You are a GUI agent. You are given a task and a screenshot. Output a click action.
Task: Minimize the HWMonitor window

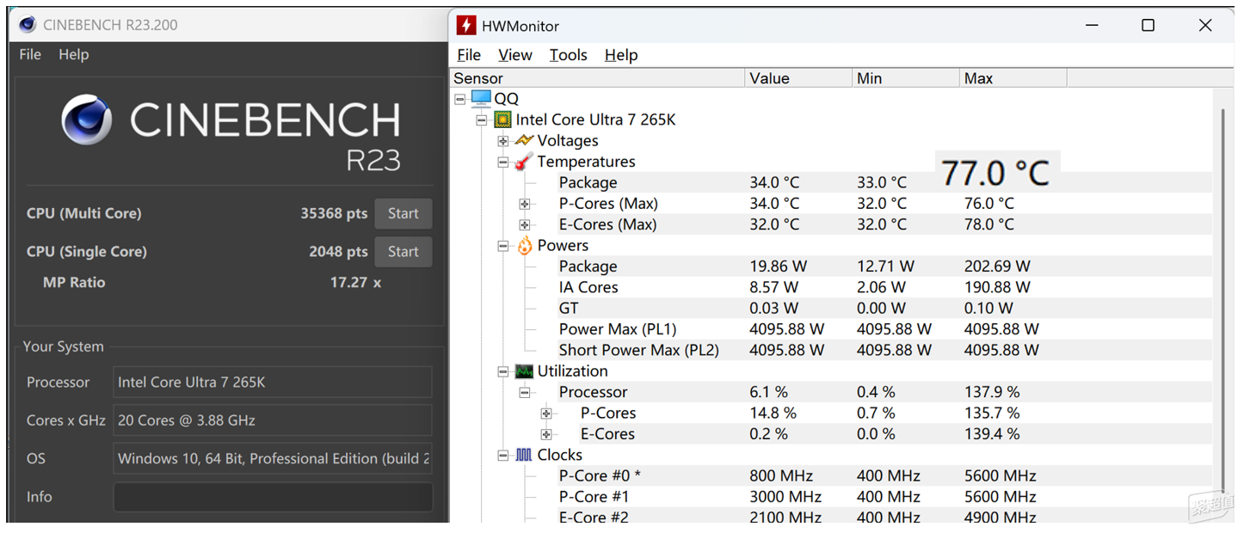(1091, 26)
